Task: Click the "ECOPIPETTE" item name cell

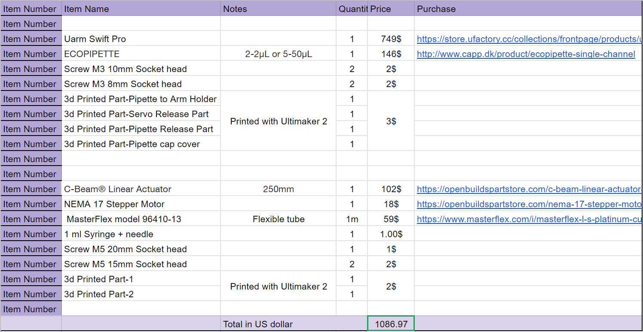Action: (141, 54)
